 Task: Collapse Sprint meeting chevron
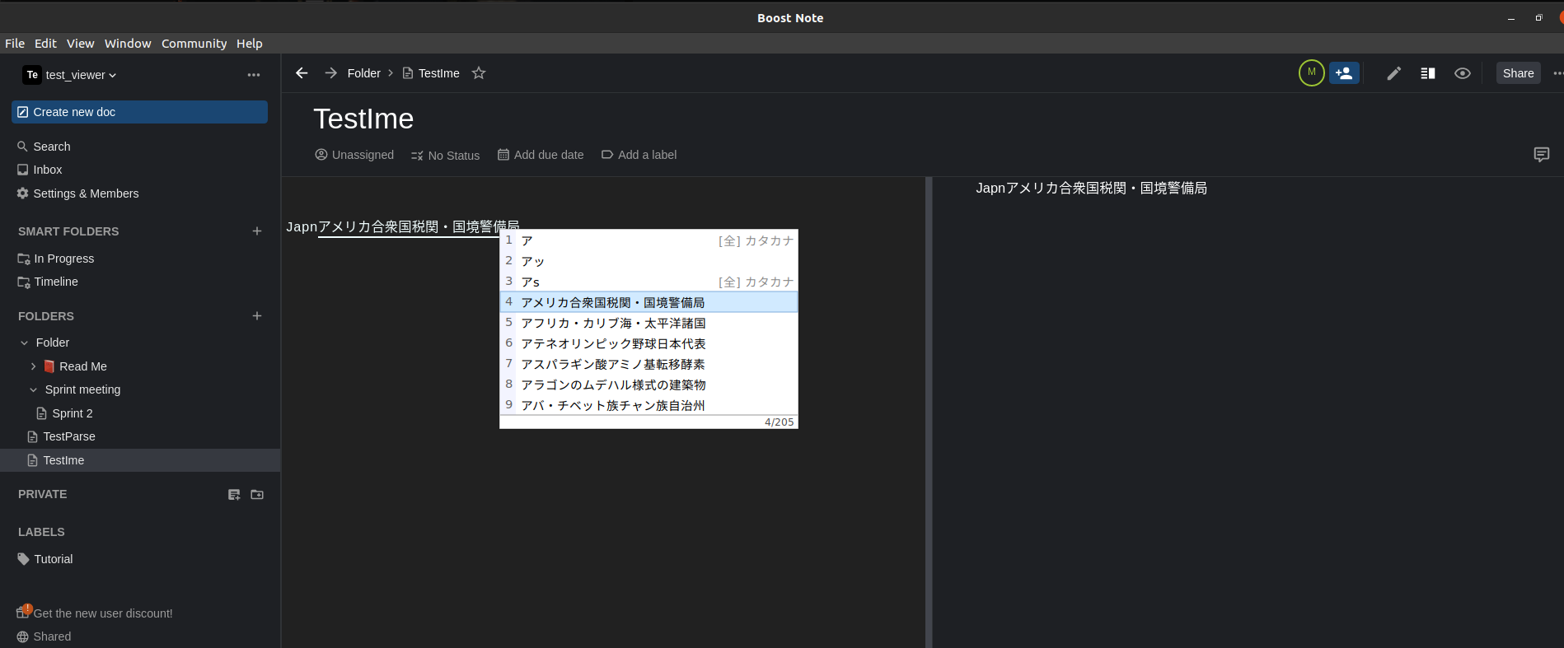point(33,389)
